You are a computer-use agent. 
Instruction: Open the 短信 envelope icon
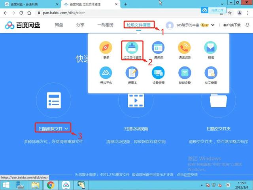tap(211, 47)
